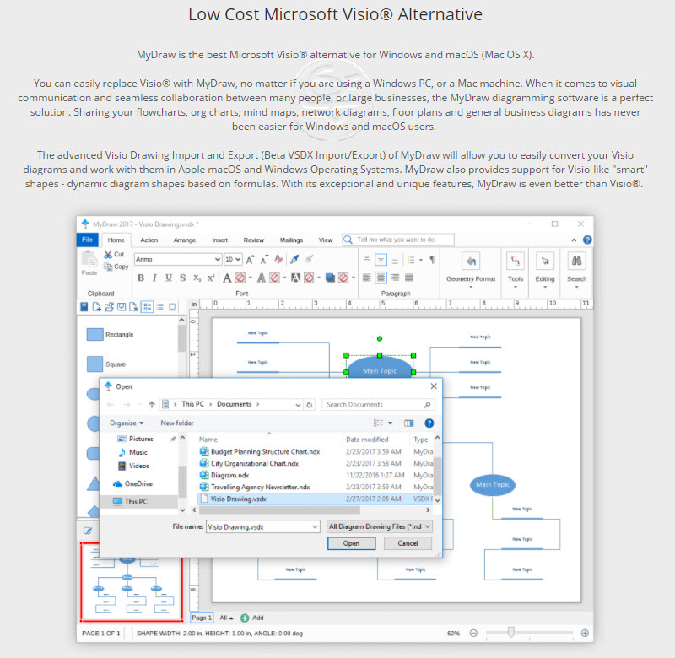
Task: Click the Back arrow in Open dialog
Action: coord(111,405)
